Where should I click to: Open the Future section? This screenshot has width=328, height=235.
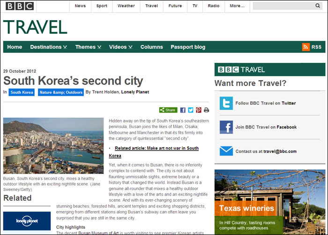pos(175,6)
